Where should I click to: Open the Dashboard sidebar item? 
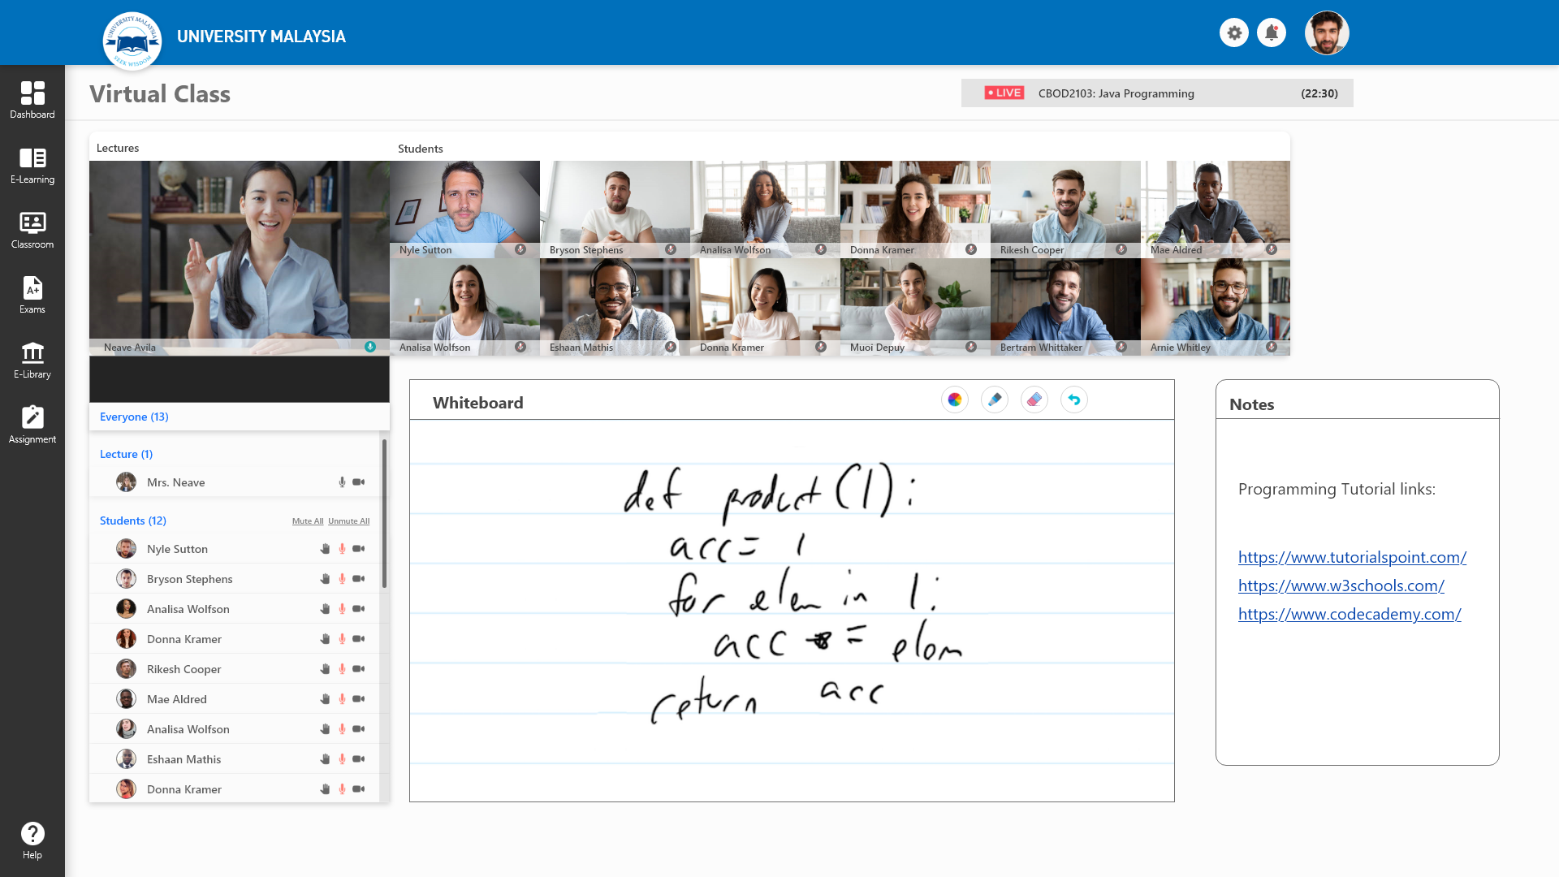(32, 100)
